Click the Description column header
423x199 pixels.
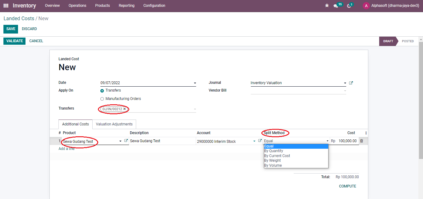click(x=139, y=133)
